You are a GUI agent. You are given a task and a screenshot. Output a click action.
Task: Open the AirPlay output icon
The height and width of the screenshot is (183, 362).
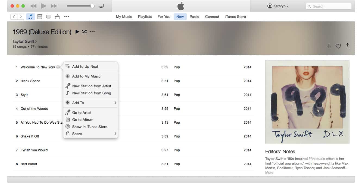click(101, 6)
